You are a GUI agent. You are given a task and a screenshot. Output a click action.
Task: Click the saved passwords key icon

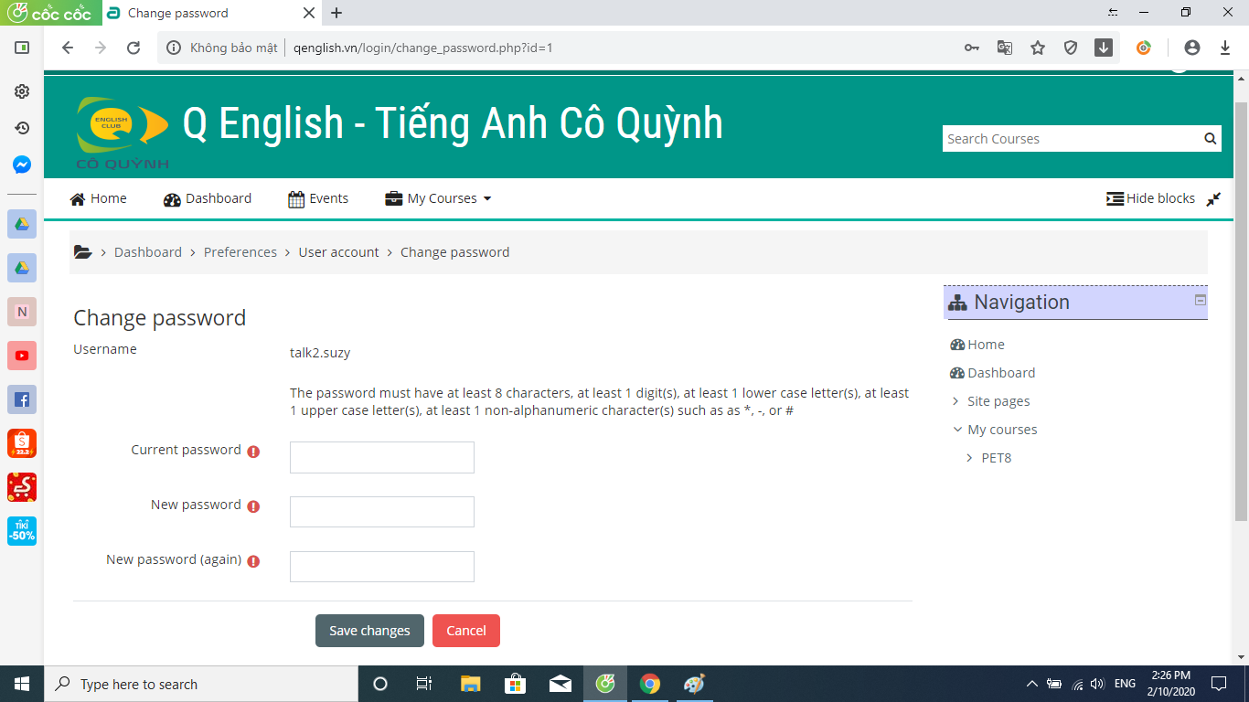click(972, 48)
